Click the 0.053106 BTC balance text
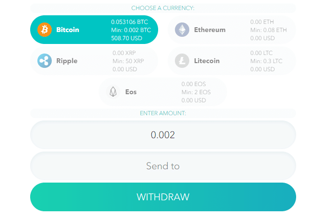The image size is (322, 217). 129,22
